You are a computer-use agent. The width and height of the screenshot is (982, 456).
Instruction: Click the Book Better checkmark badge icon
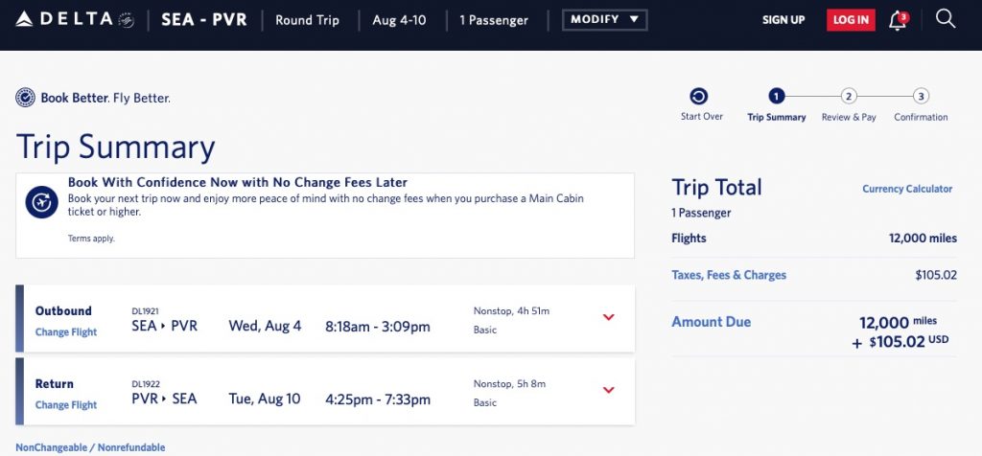[26, 98]
